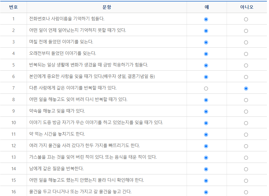Click row number 10 cell
Image resolution: width=269 pixels, height=196 pixels.
[13, 123]
